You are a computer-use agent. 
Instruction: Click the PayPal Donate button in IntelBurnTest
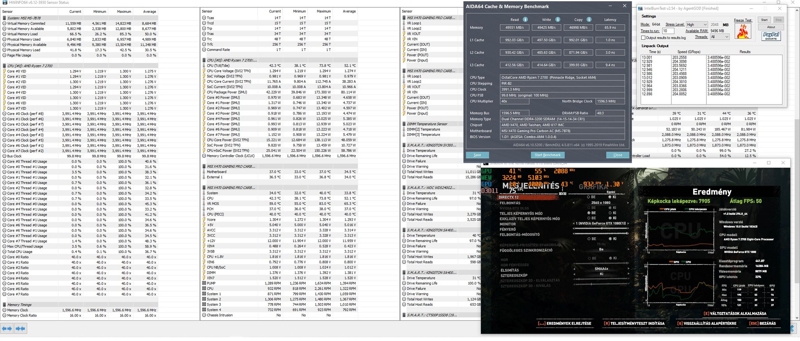point(771,36)
